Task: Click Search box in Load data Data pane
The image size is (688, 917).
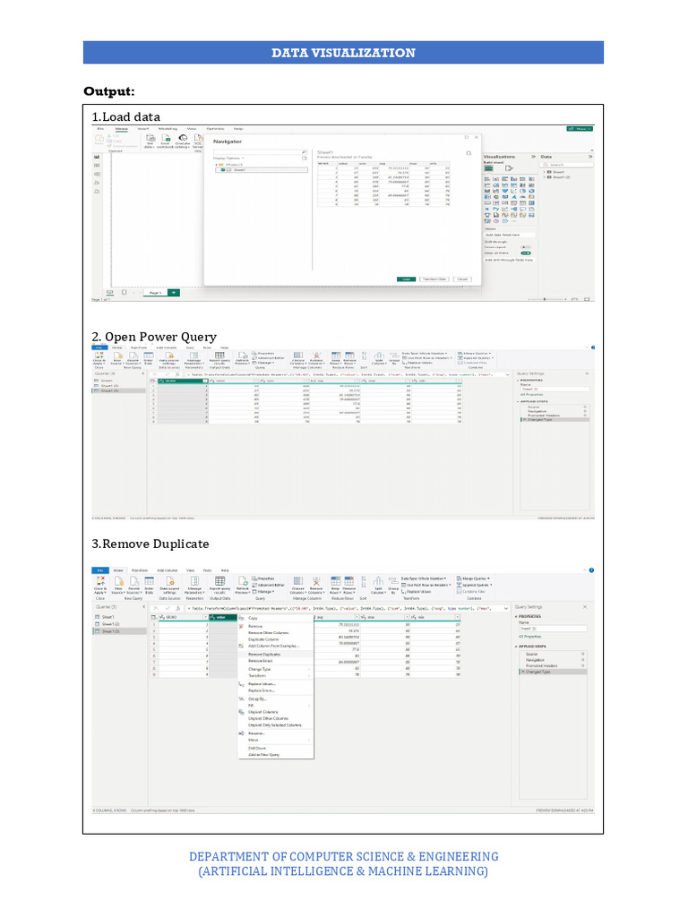Action: click(567, 165)
